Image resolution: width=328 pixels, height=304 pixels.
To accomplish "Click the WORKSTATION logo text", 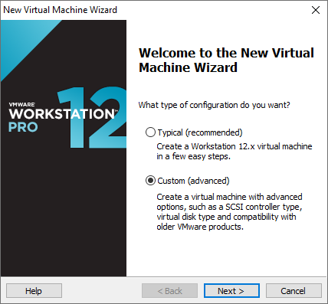I will tap(62, 114).
